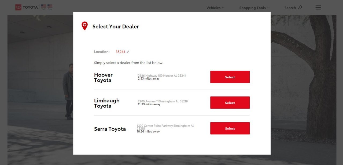Screen dimensions: 343x165
Task: Open the hamburger menu icon
Action: (x=318, y=8)
